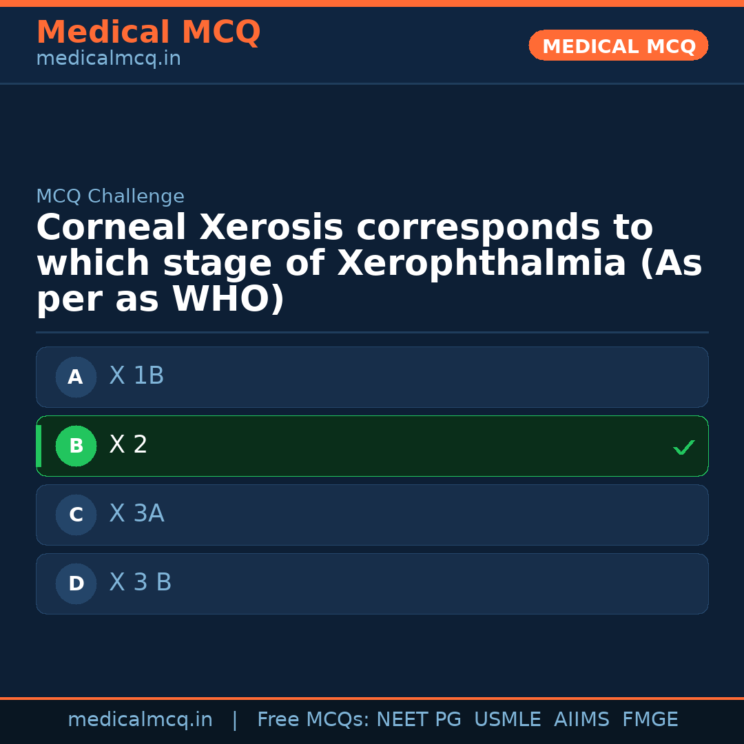Select answer option X 3 B
Viewport: 744px width, 744px height.
[x=372, y=583]
